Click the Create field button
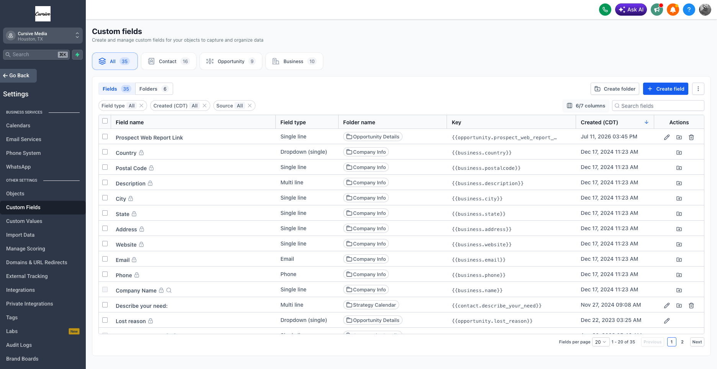Image resolution: width=717 pixels, height=369 pixels. 666,89
